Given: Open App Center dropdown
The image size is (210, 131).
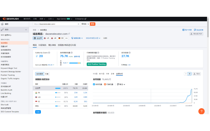Looking at the screenshot, I should coord(64,19).
